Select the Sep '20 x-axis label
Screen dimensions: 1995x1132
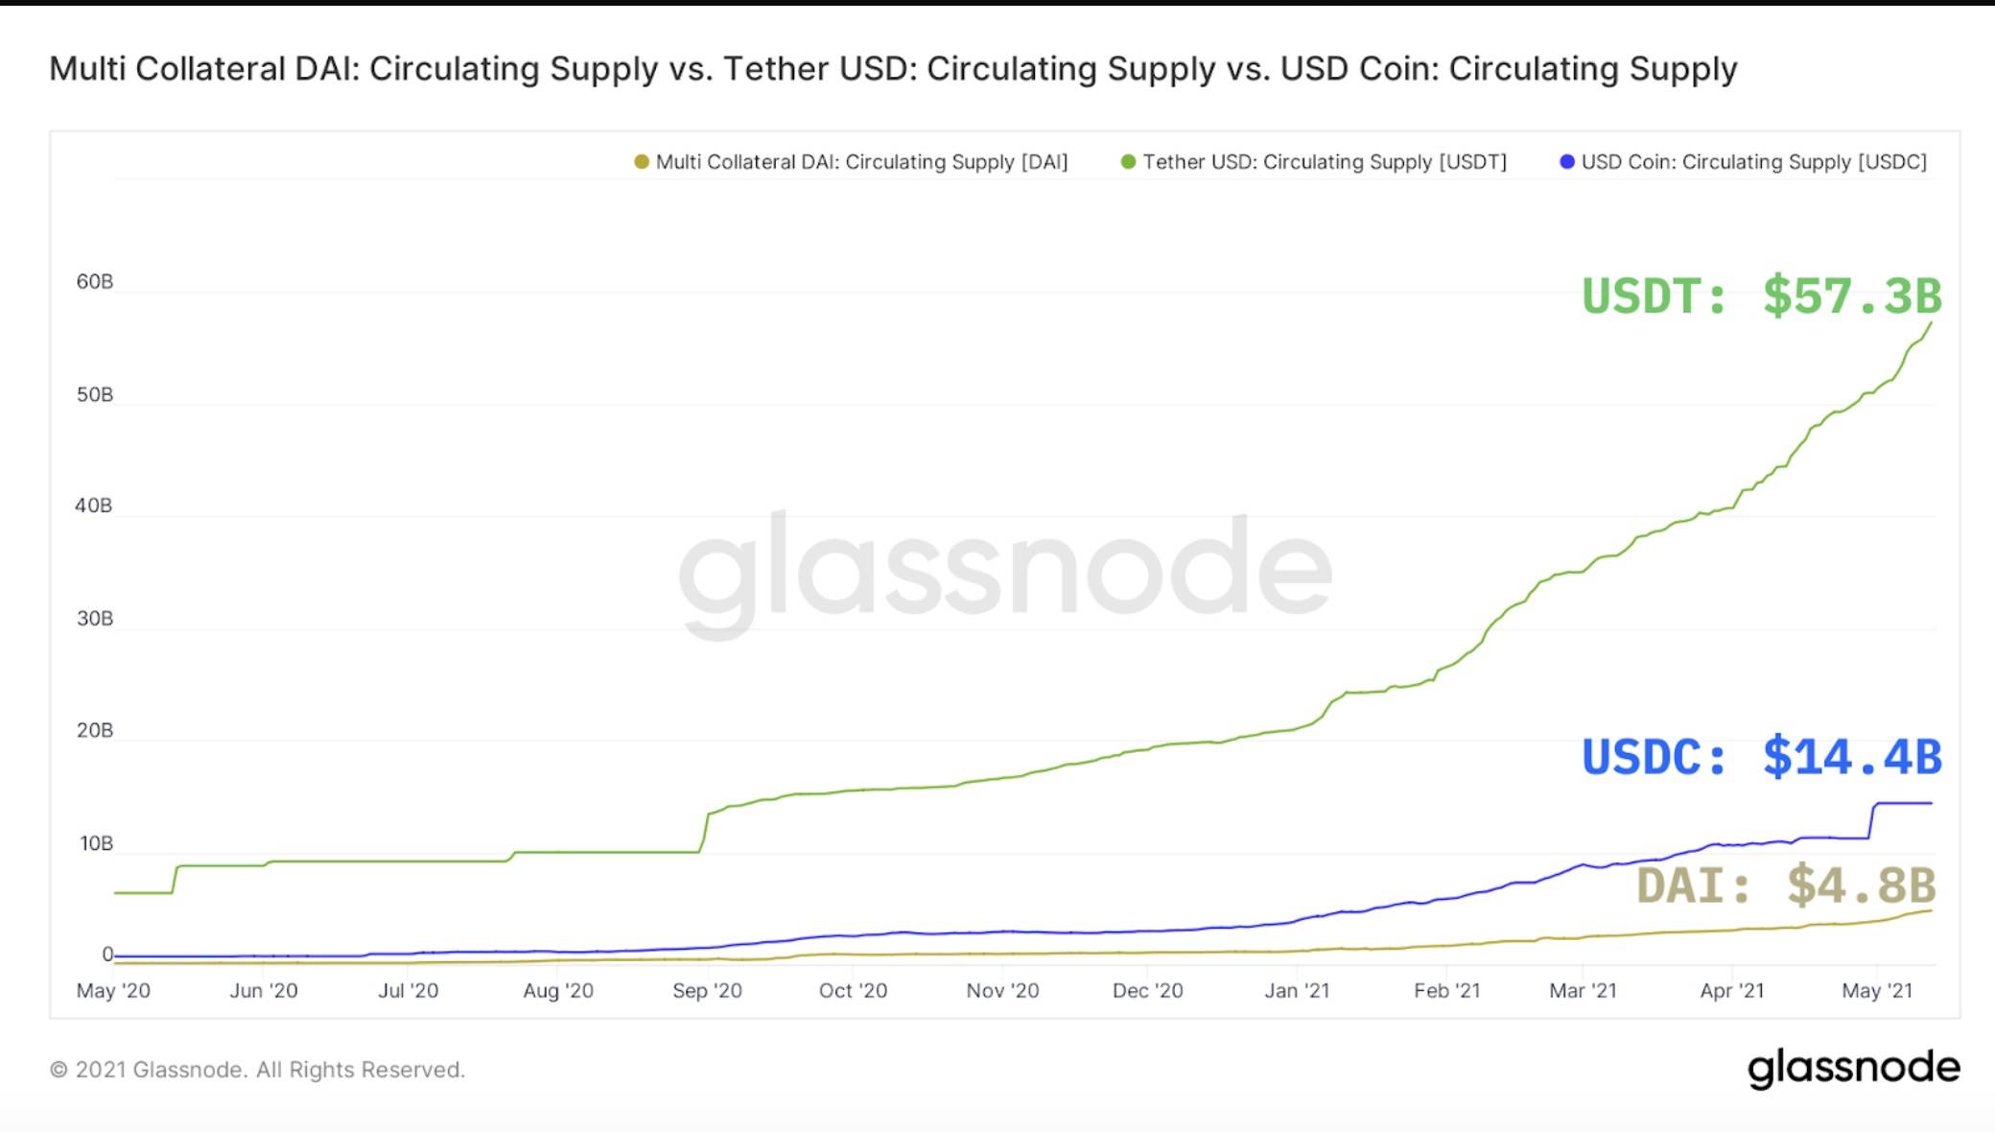707,991
